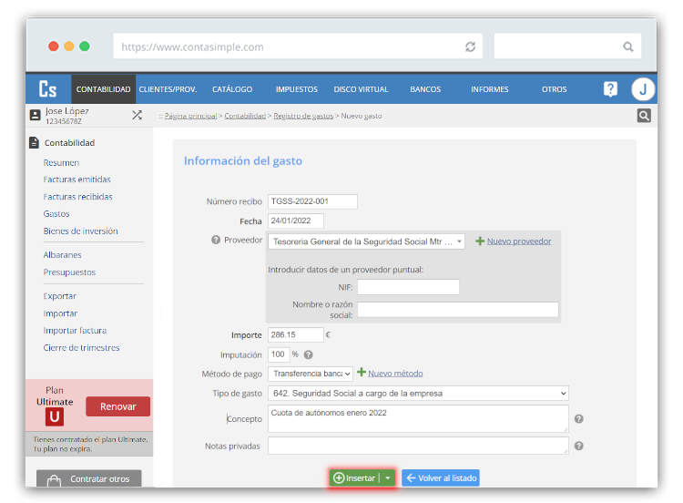
Task: Click the Contabilidad document icon in sidebar
Action: [34, 142]
